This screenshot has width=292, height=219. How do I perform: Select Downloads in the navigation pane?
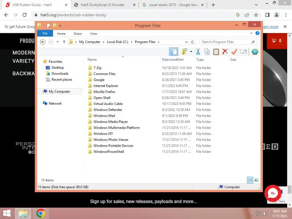tap(60, 73)
